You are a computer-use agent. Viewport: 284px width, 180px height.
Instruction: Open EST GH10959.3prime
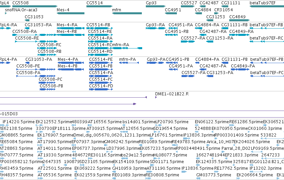point(129,168)
